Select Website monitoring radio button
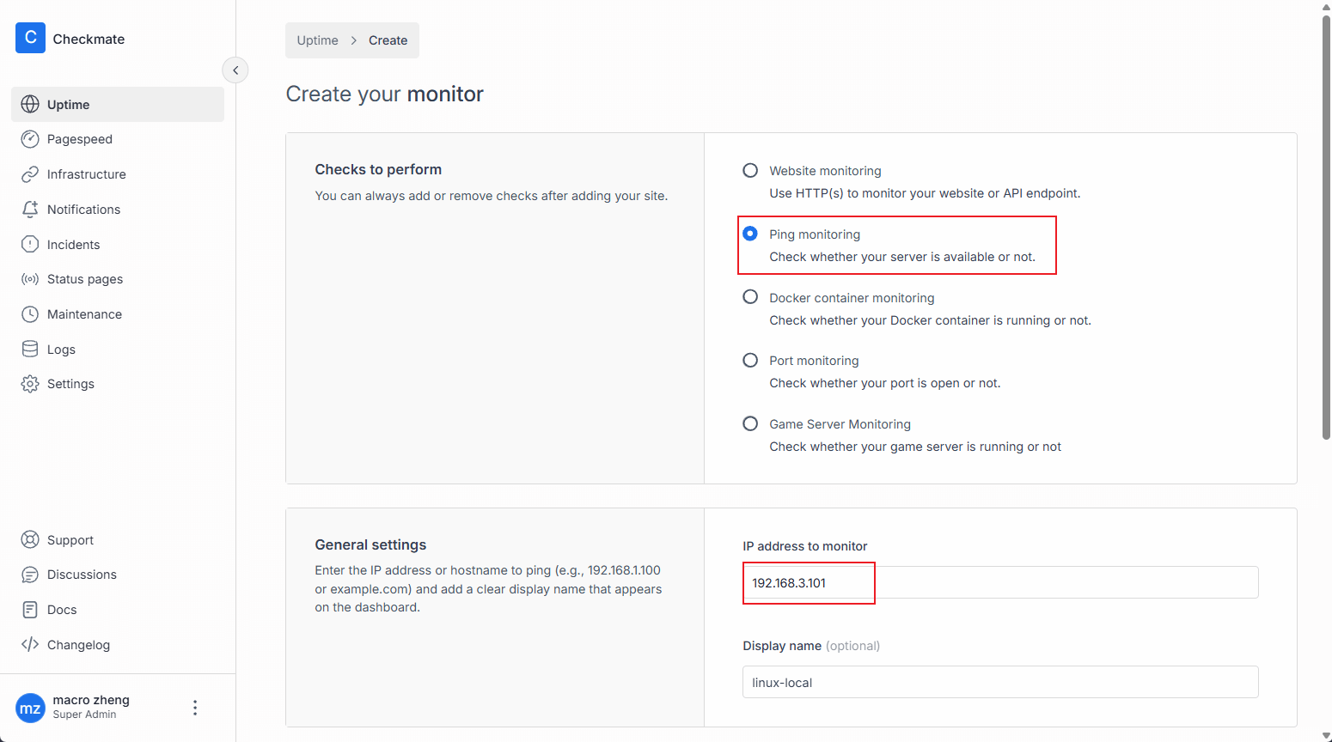 coord(750,171)
